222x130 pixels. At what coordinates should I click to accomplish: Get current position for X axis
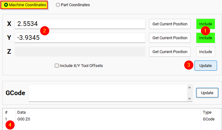pos(170,24)
